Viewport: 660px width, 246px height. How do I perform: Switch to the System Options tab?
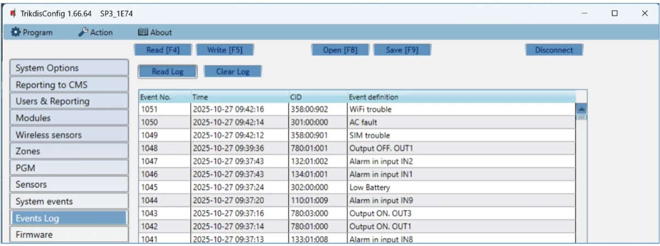(69, 68)
